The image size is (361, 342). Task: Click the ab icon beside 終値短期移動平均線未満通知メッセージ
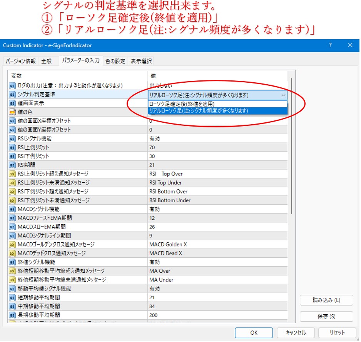click(x=12, y=280)
